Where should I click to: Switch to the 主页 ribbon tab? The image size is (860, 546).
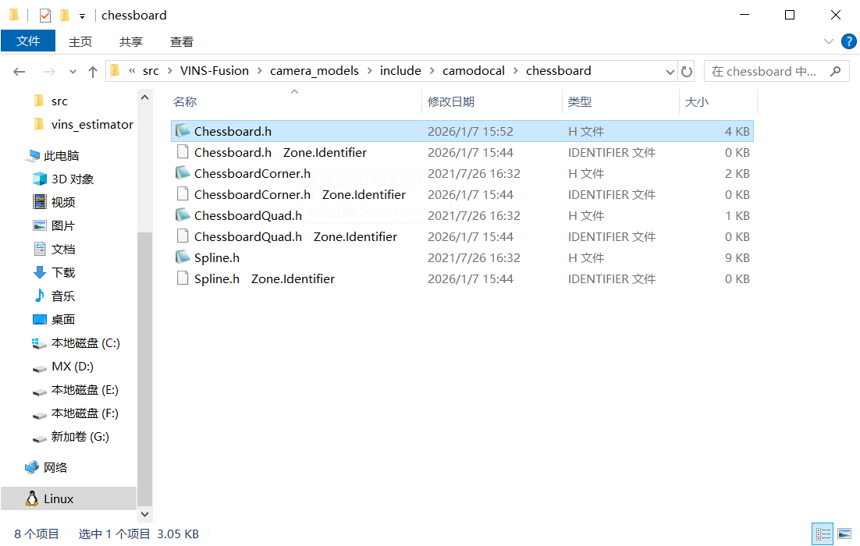click(80, 41)
